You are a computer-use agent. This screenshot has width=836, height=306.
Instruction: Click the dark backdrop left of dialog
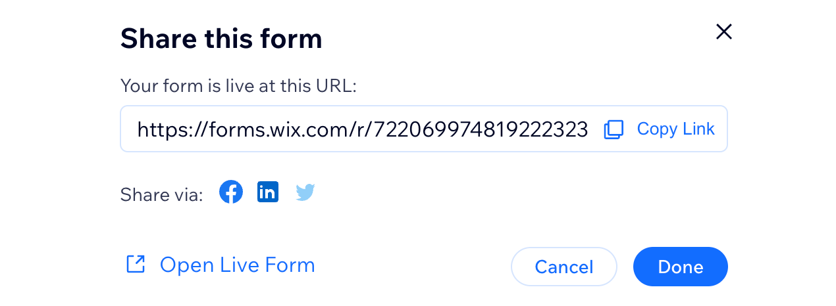46,153
